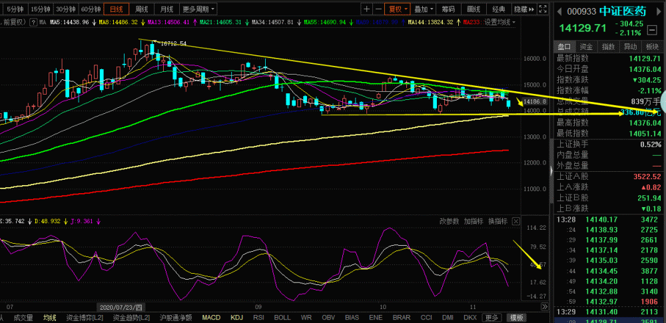The width and height of the screenshot is (666, 323).
Task: Open the 画线 drawing tools
Action: tap(474, 9)
